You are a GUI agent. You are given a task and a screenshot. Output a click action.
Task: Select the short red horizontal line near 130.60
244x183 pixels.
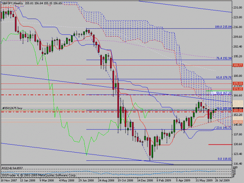tap(220, 145)
